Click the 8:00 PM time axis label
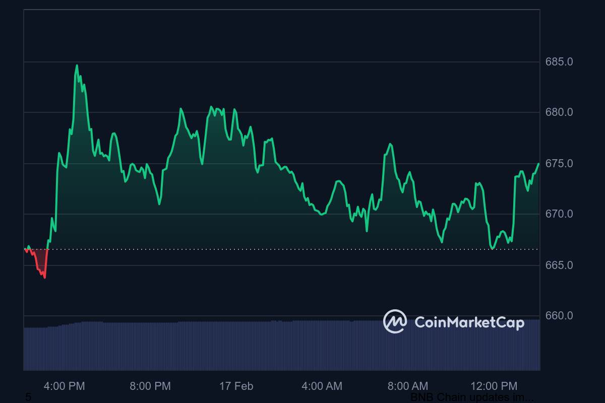Viewport: 605px width, 403px height. [150, 386]
